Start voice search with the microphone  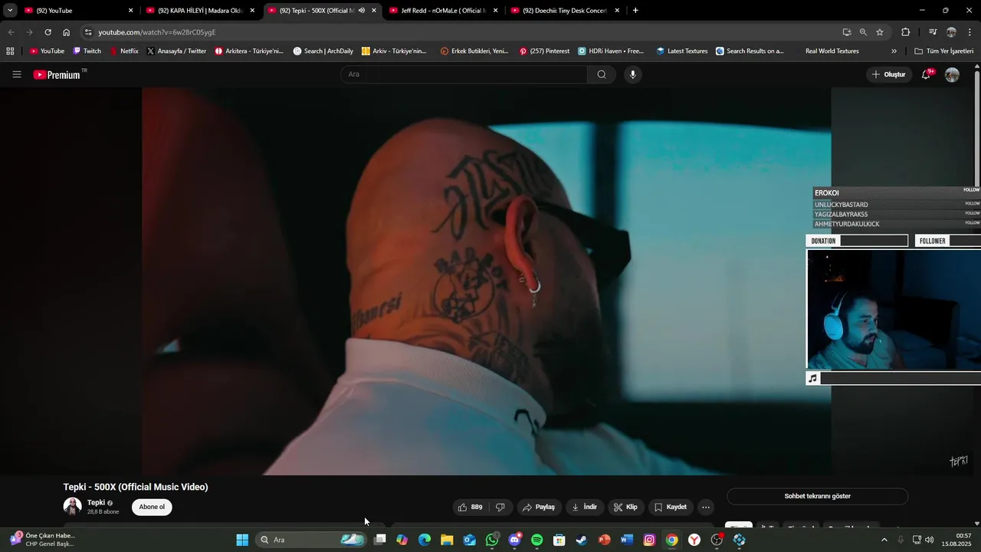(632, 74)
